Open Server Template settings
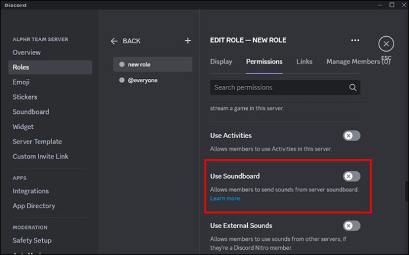This screenshot has width=409, height=255. [37, 142]
